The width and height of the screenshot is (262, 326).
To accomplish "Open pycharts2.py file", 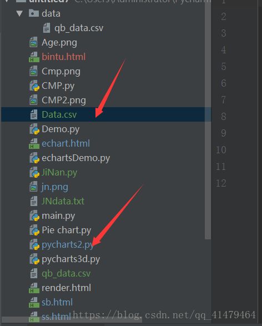I will coord(67,245).
